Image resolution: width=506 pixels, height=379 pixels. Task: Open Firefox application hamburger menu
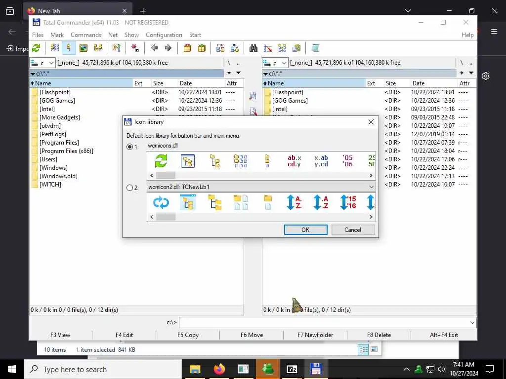(x=494, y=32)
